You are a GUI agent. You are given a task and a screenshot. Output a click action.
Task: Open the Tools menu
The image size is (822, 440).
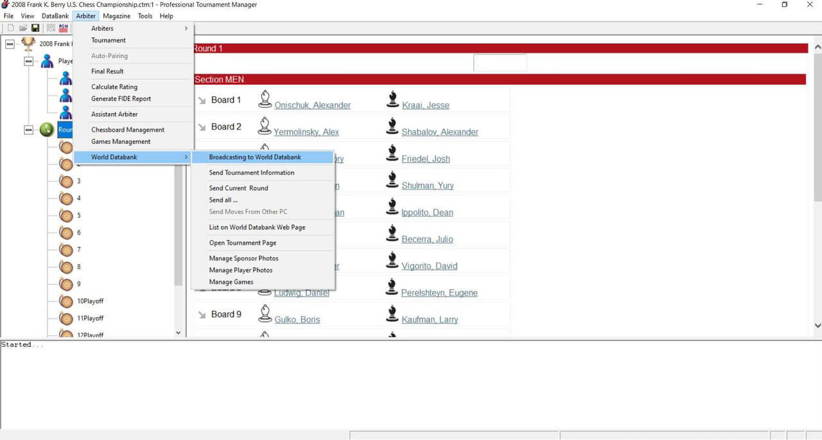tap(145, 16)
